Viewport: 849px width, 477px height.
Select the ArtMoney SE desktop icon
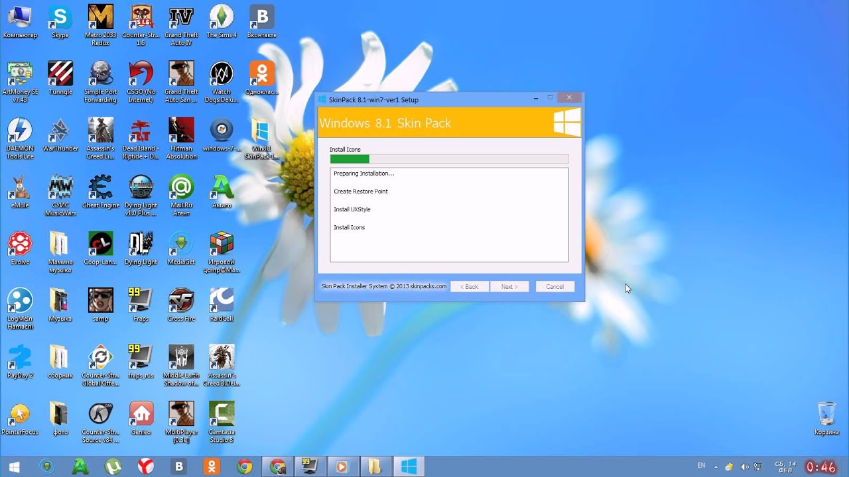point(20,82)
